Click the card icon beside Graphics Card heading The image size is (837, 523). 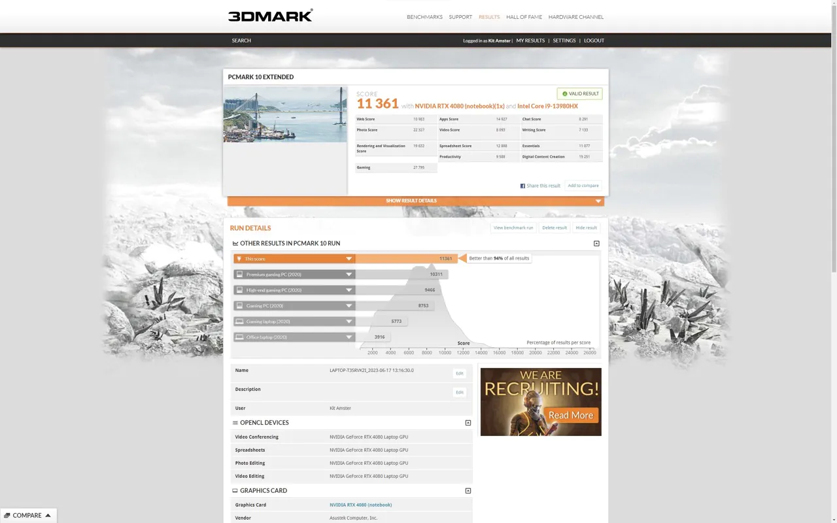[235, 491]
